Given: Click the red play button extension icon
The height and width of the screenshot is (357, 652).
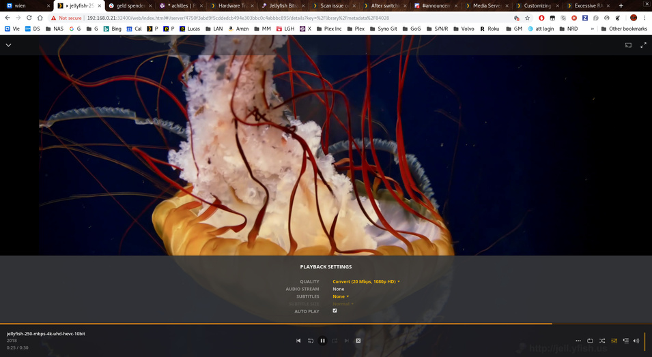Looking at the screenshot, I should tap(574, 18).
